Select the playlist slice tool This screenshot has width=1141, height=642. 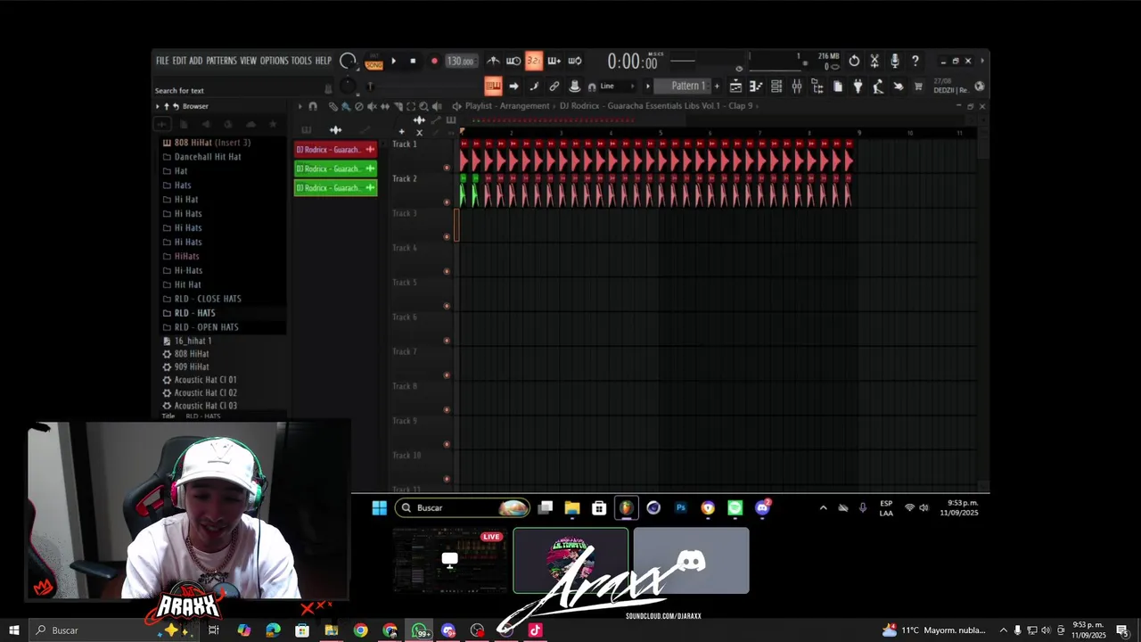point(398,106)
